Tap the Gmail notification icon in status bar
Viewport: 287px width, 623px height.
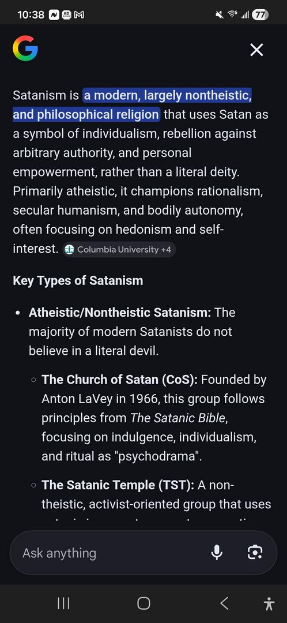[80, 15]
